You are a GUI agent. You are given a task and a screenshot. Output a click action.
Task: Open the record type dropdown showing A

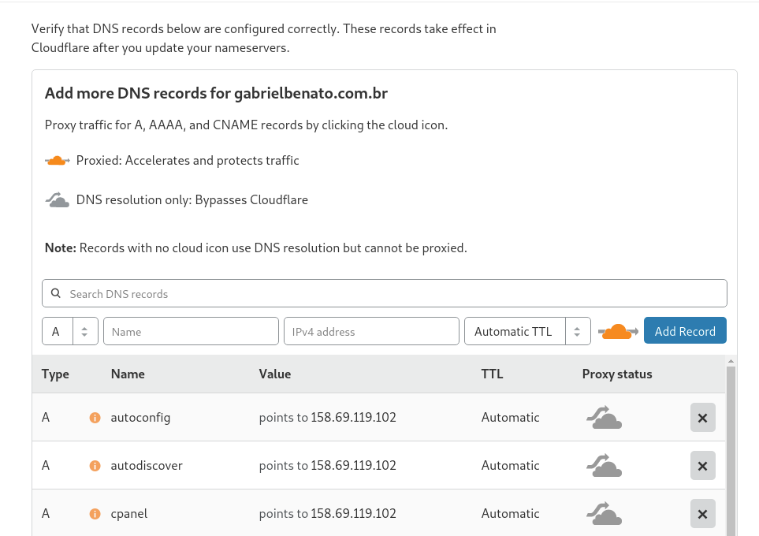click(70, 331)
